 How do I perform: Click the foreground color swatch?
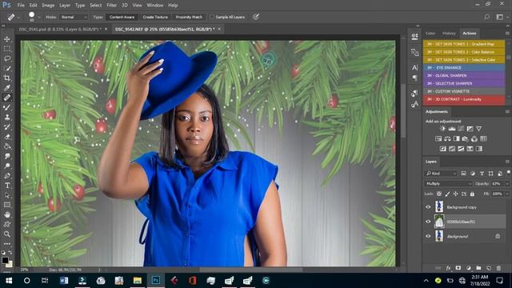(x=5, y=260)
